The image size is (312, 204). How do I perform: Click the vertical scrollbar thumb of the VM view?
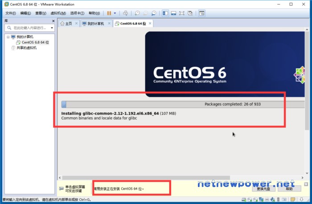tap(307, 81)
